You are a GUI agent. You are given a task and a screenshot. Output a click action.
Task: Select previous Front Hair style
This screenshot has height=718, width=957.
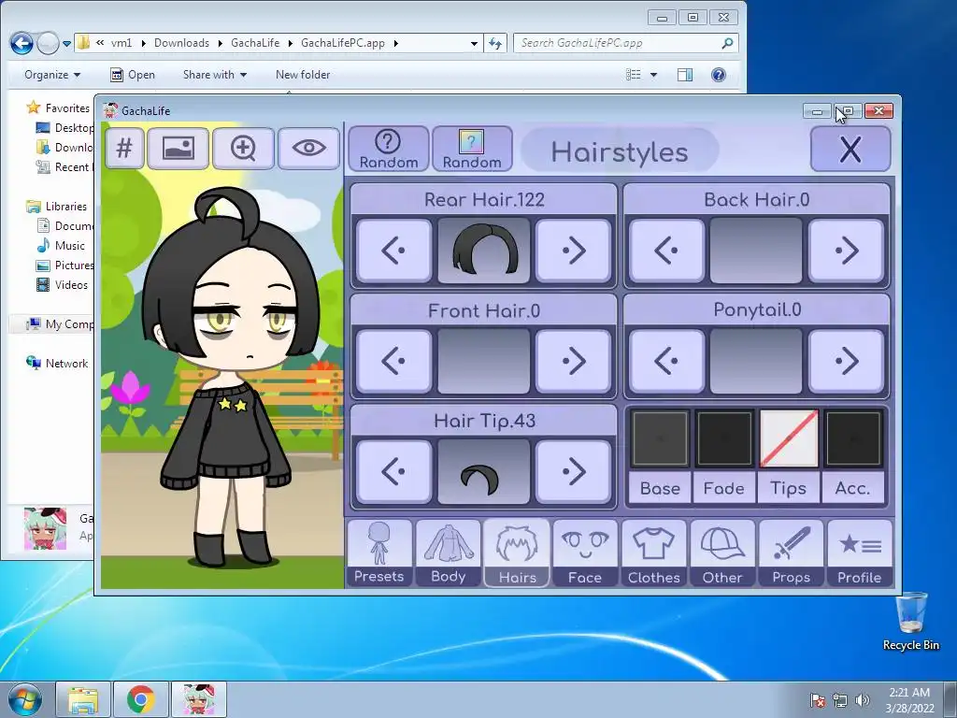point(393,361)
